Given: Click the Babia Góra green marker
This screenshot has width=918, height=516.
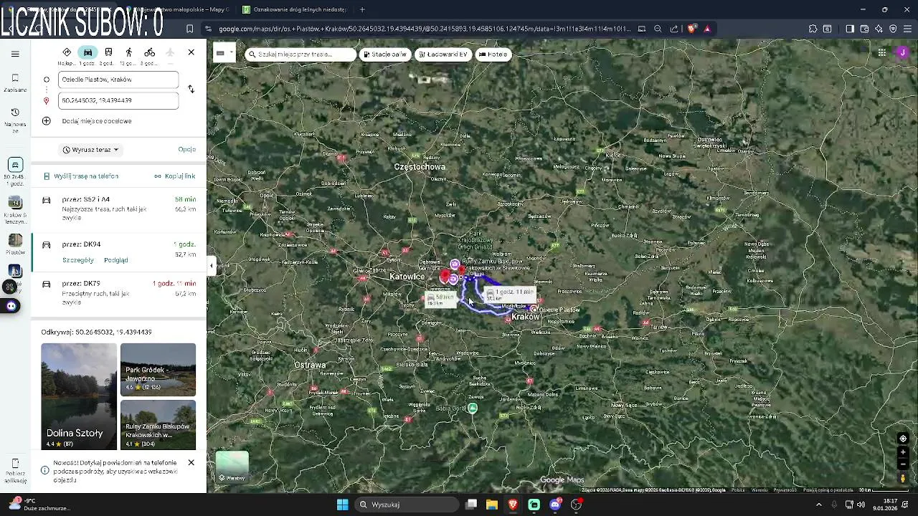Looking at the screenshot, I should (472, 408).
